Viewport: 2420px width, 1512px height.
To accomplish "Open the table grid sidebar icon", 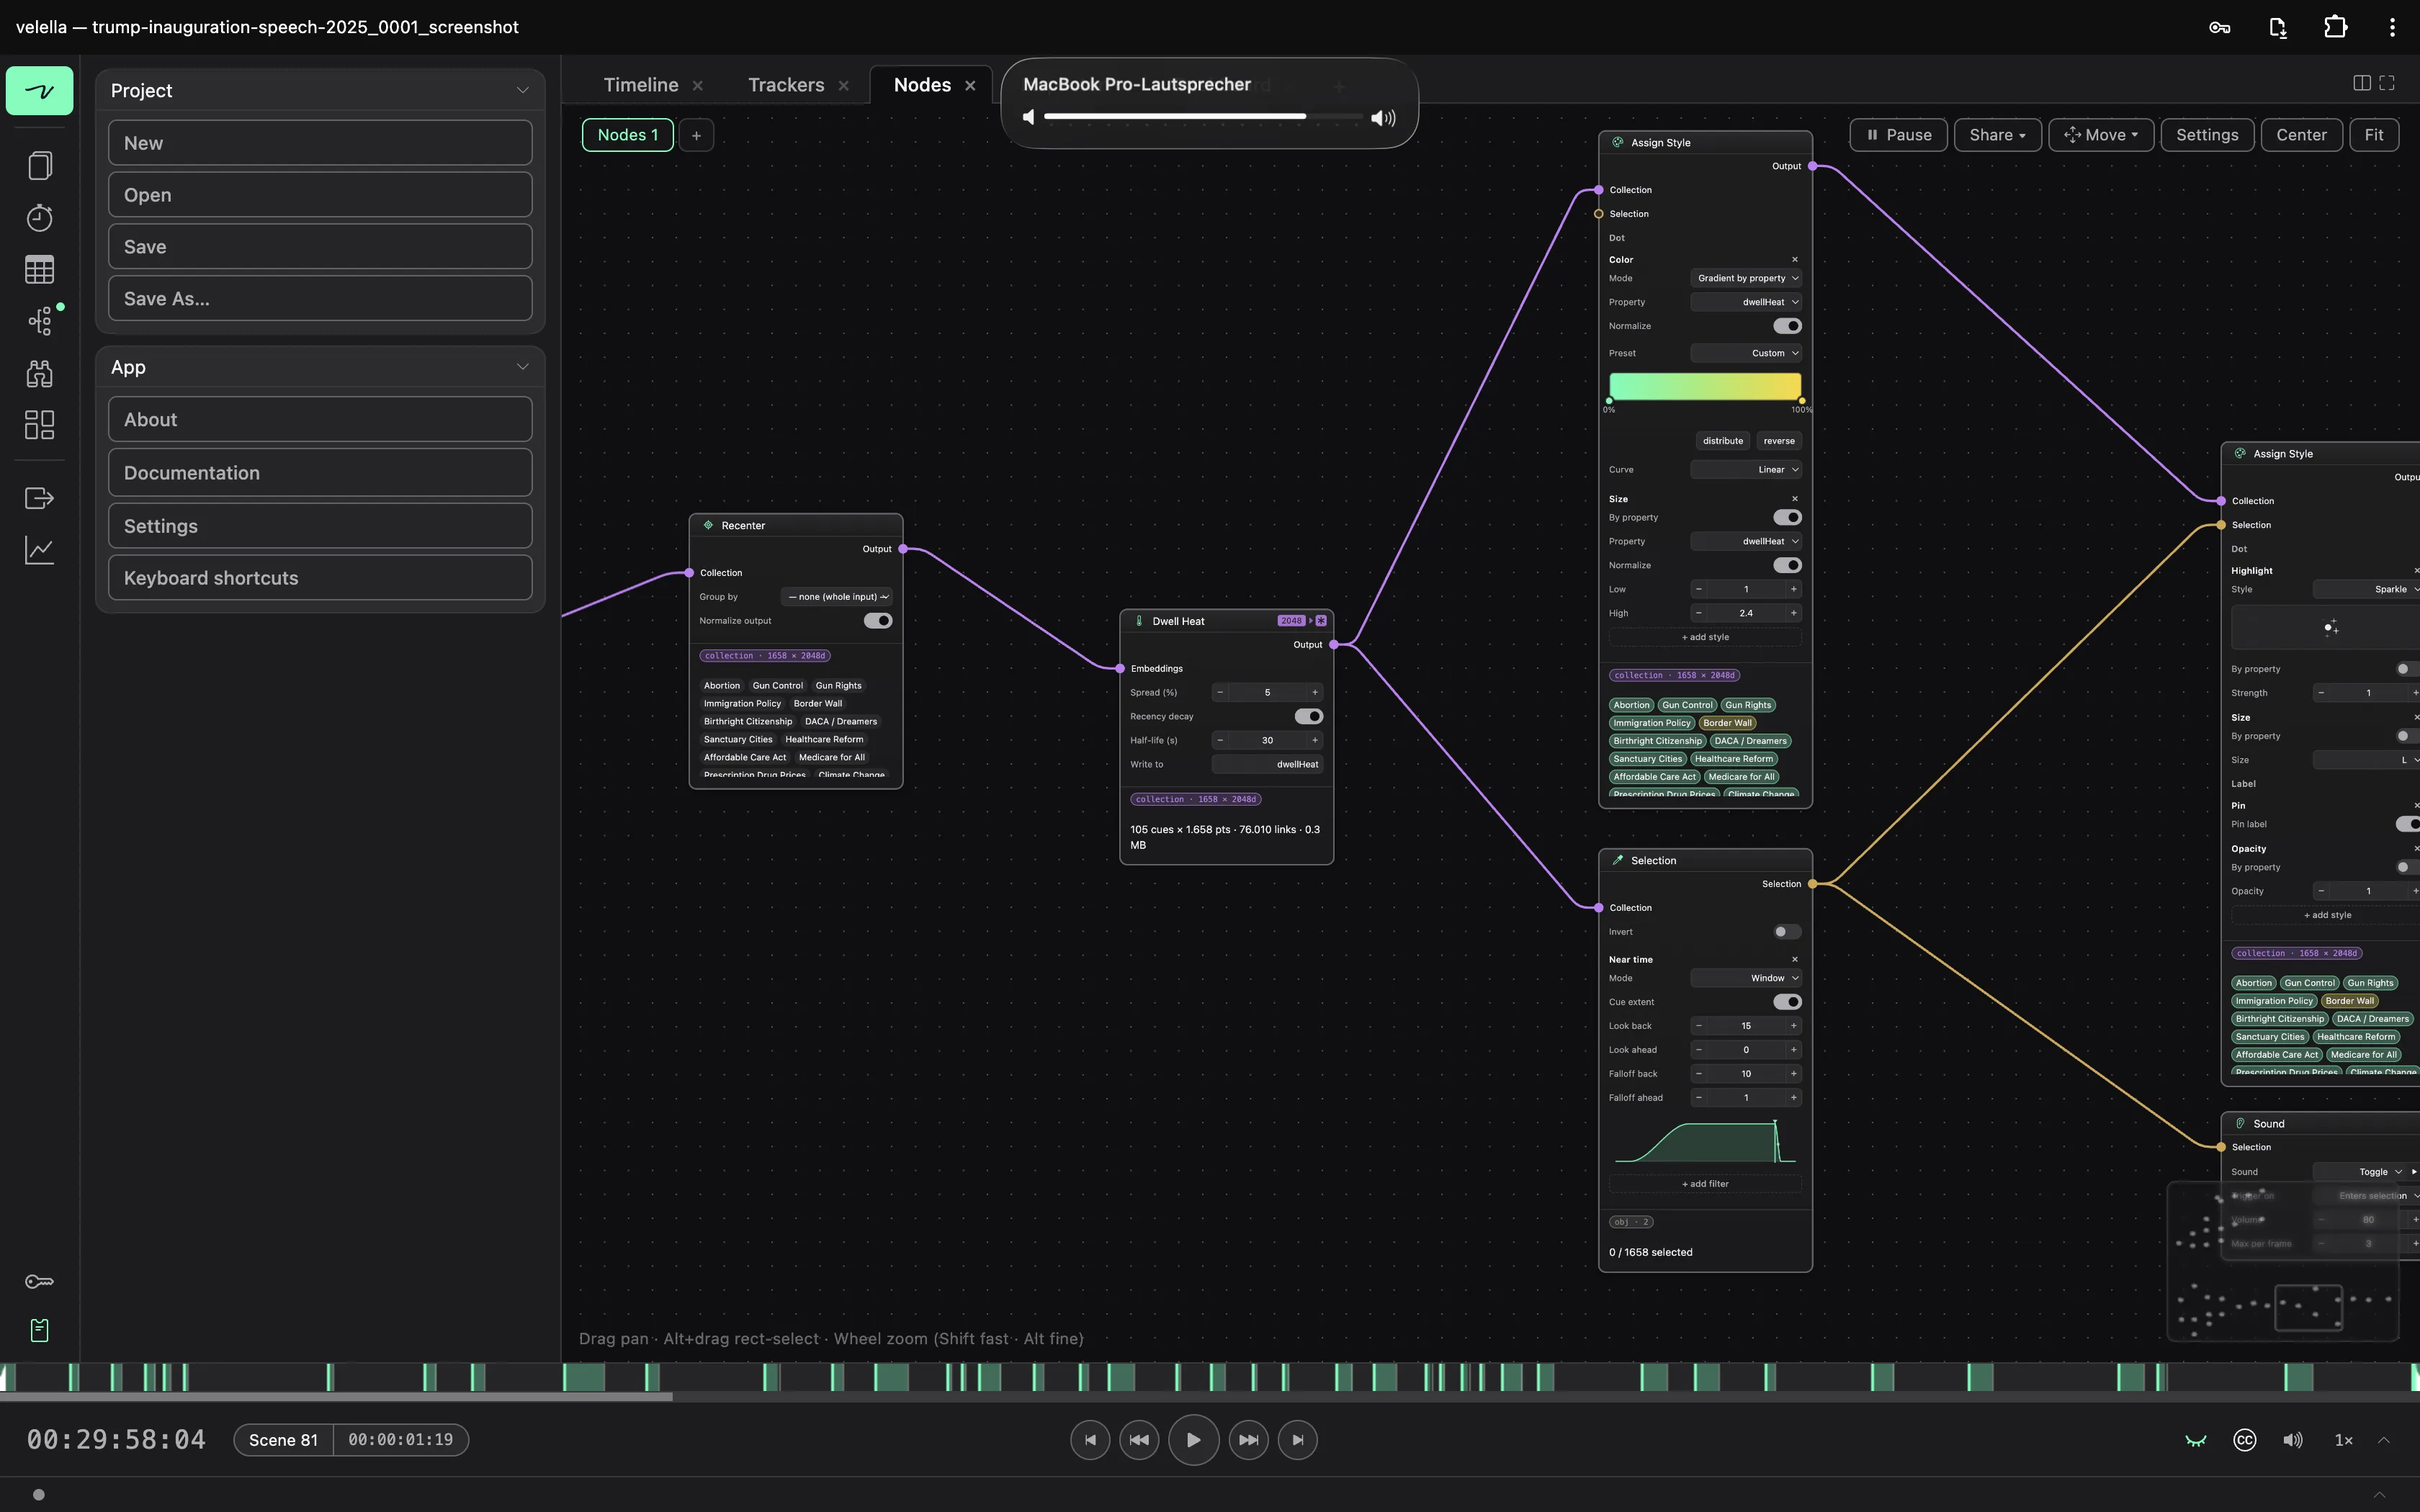I will pos(39,270).
